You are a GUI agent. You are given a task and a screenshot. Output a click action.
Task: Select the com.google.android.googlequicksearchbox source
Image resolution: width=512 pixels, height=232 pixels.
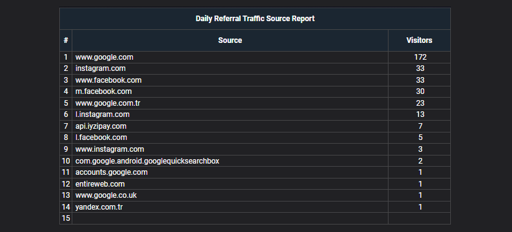pyautogui.click(x=147, y=161)
